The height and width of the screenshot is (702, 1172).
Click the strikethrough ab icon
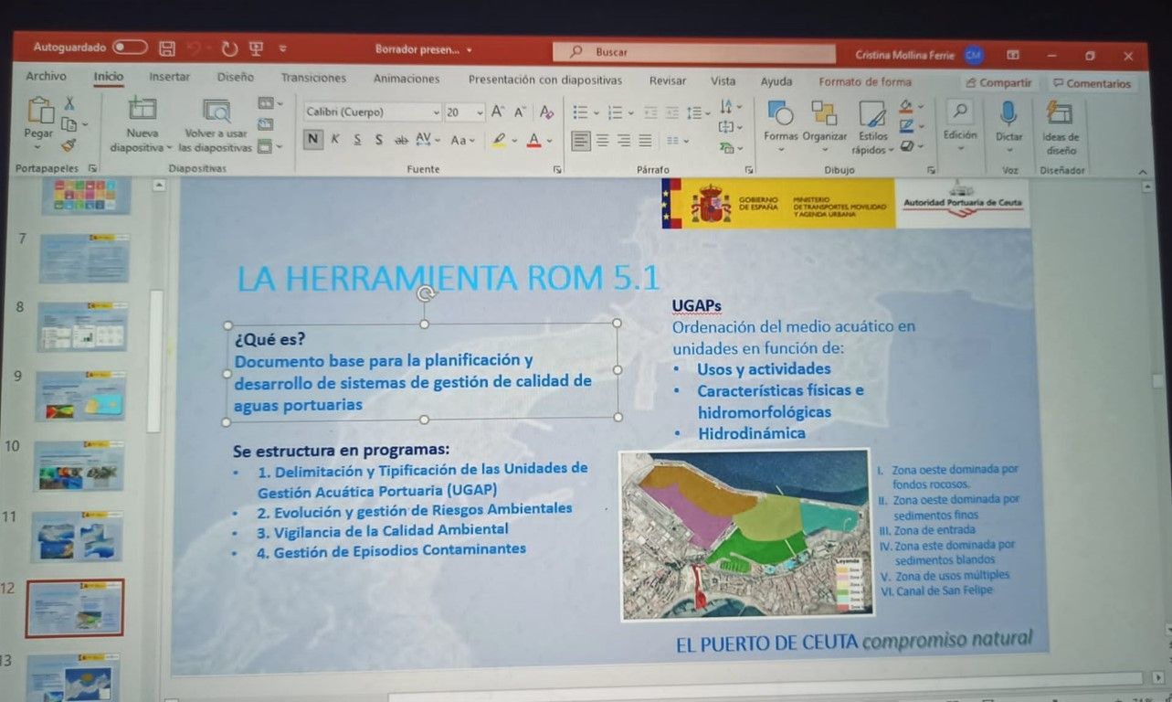tap(401, 140)
